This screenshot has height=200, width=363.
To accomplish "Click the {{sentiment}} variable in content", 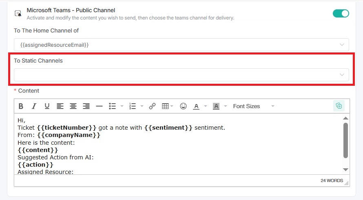I will tap(168, 128).
